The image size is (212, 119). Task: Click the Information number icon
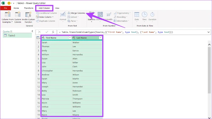[115, 21]
